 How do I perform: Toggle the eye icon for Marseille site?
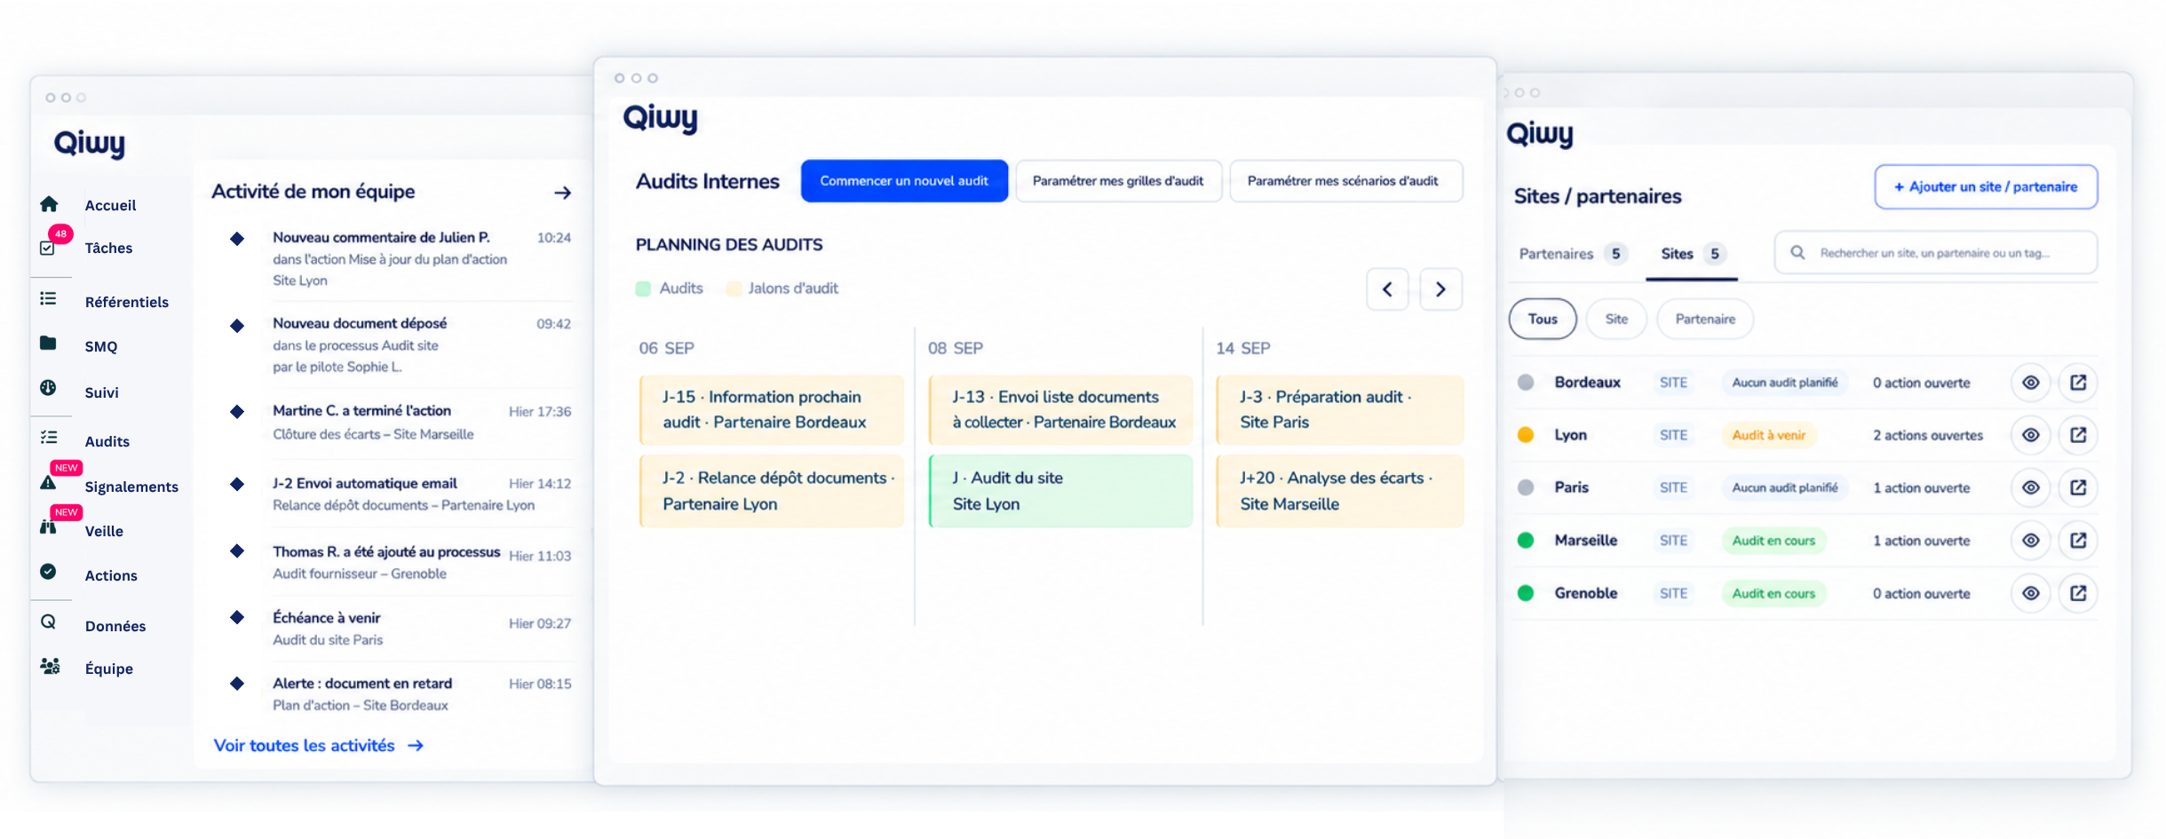(x=2031, y=540)
